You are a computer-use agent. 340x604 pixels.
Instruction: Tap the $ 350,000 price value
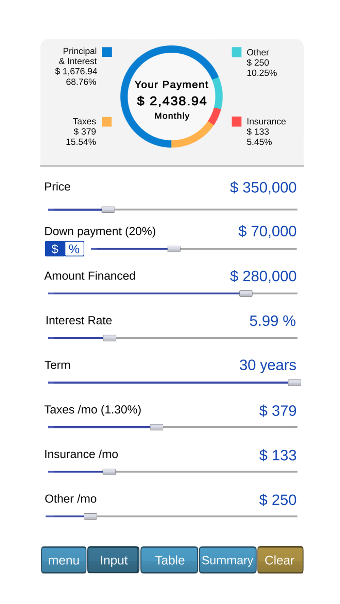pyautogui.click(x=263, y=188)
